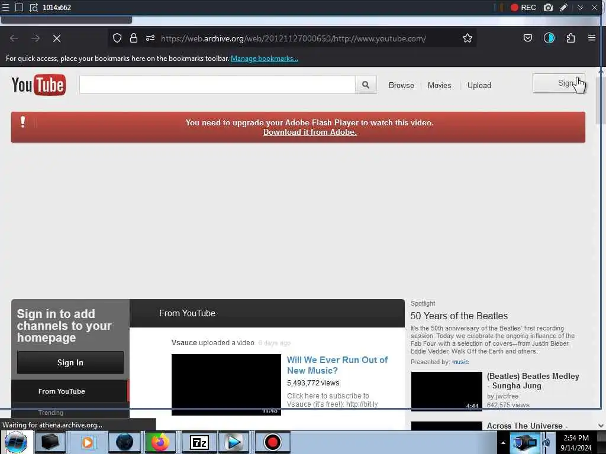Click the recorder region select square icon
This screenshot has height=454, width=606.
[x=19, y=7]
